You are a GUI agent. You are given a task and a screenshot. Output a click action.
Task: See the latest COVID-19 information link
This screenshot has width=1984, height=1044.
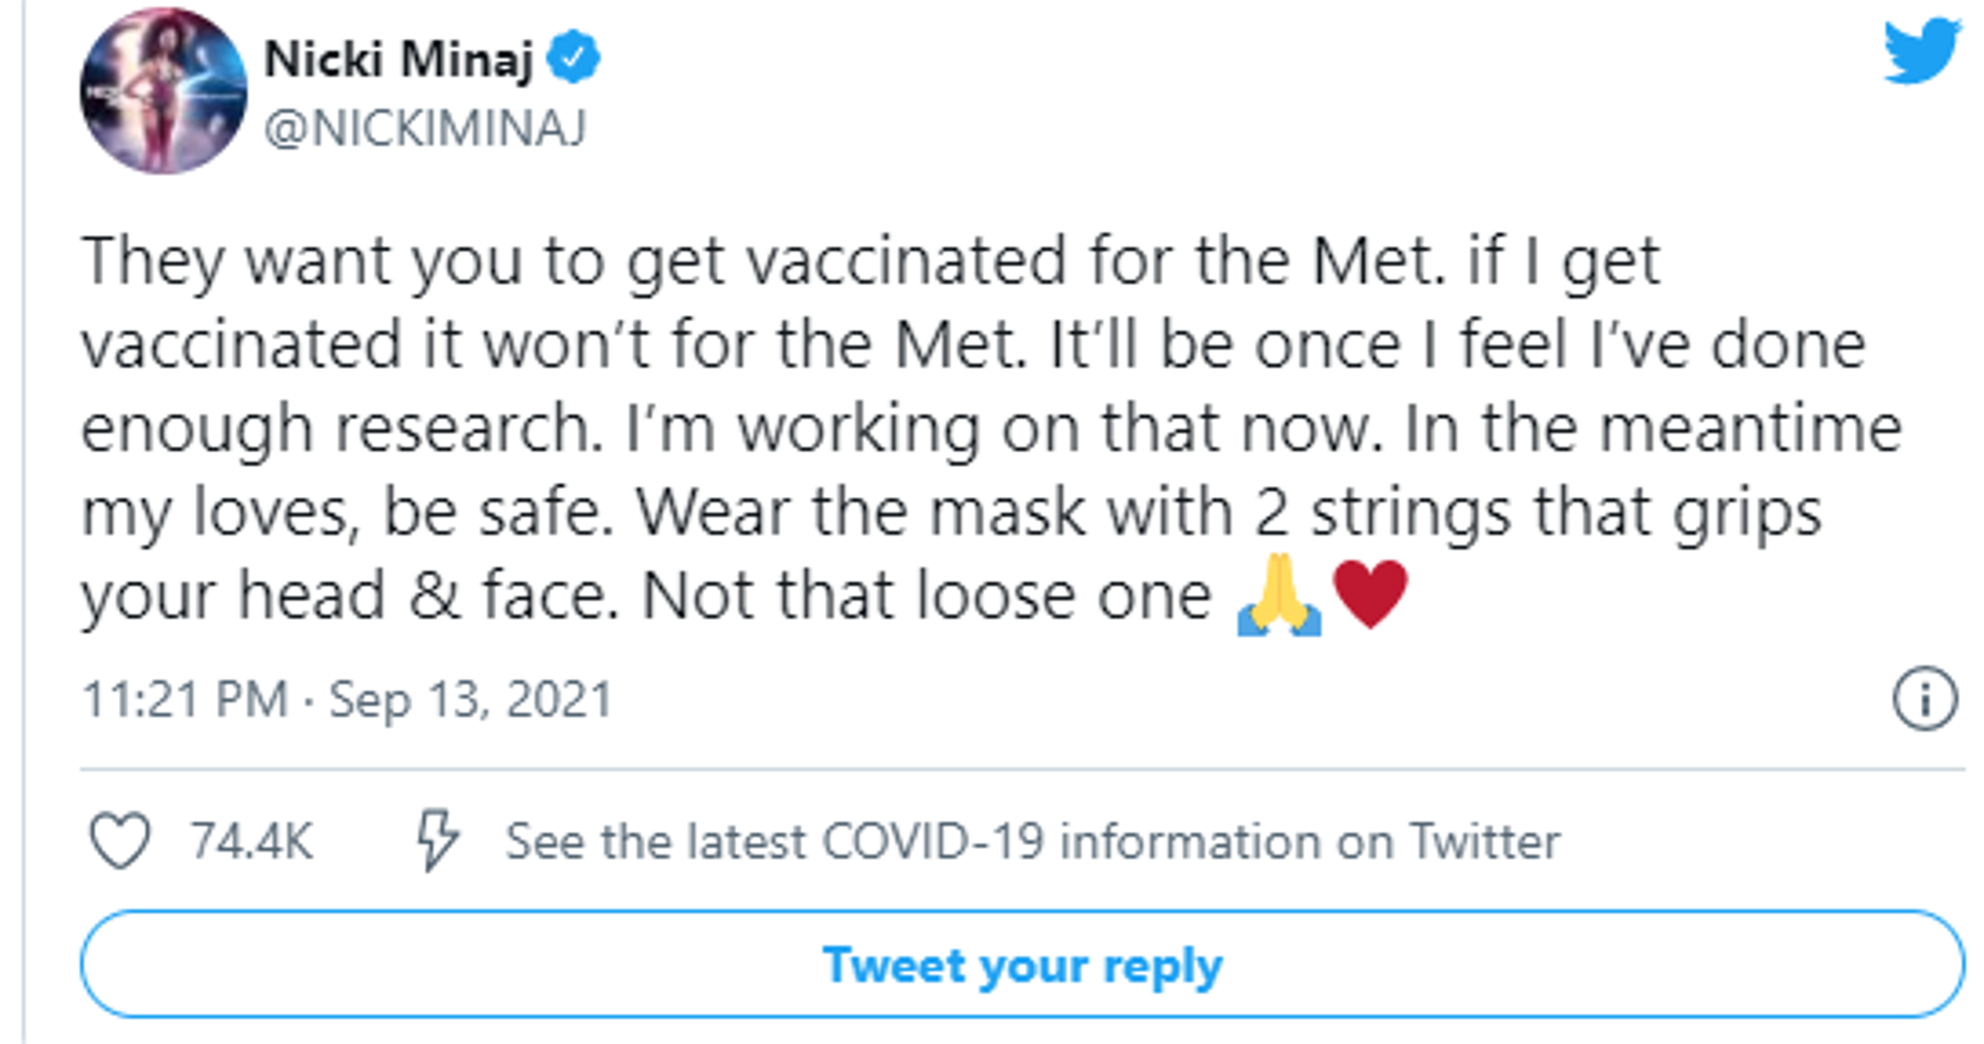1032,841
